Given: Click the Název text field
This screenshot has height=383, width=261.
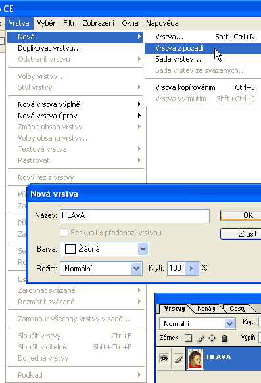Looking at the screenshot, I should (x=135, y=215).
